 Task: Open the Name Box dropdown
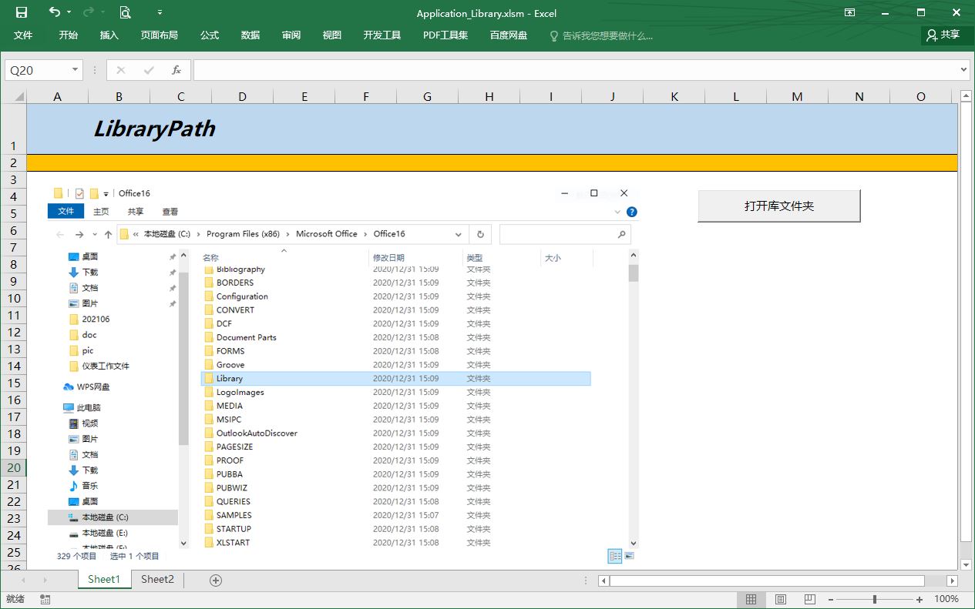tap(75, 70)
